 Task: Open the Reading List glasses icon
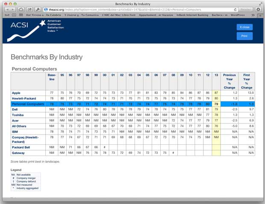(x=6, y=15)
